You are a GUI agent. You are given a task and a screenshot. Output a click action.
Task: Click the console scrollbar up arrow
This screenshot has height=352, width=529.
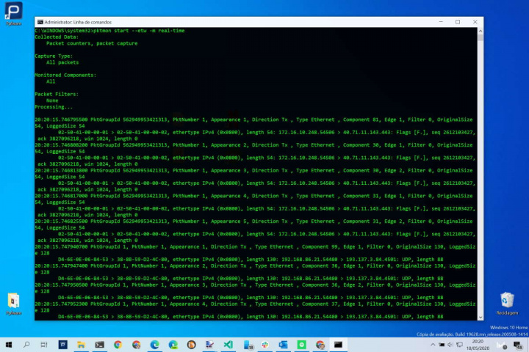(x=480, y=31)
